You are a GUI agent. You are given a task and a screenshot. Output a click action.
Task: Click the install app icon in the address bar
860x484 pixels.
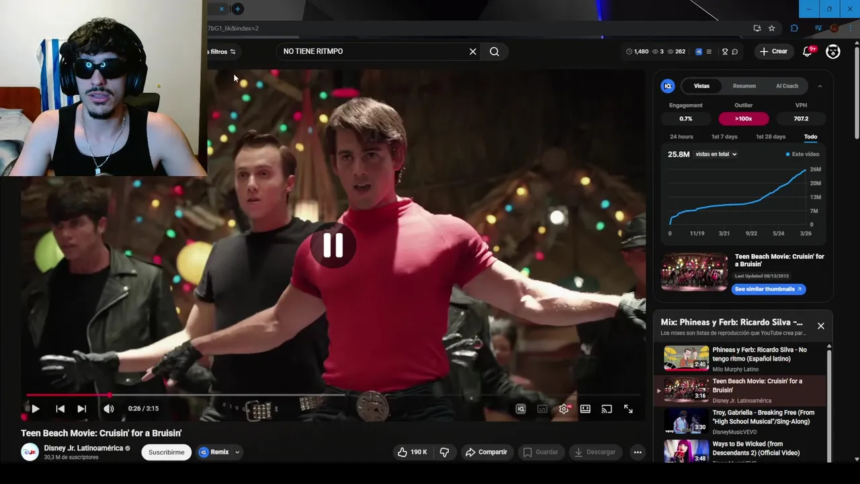click(757, 28)
